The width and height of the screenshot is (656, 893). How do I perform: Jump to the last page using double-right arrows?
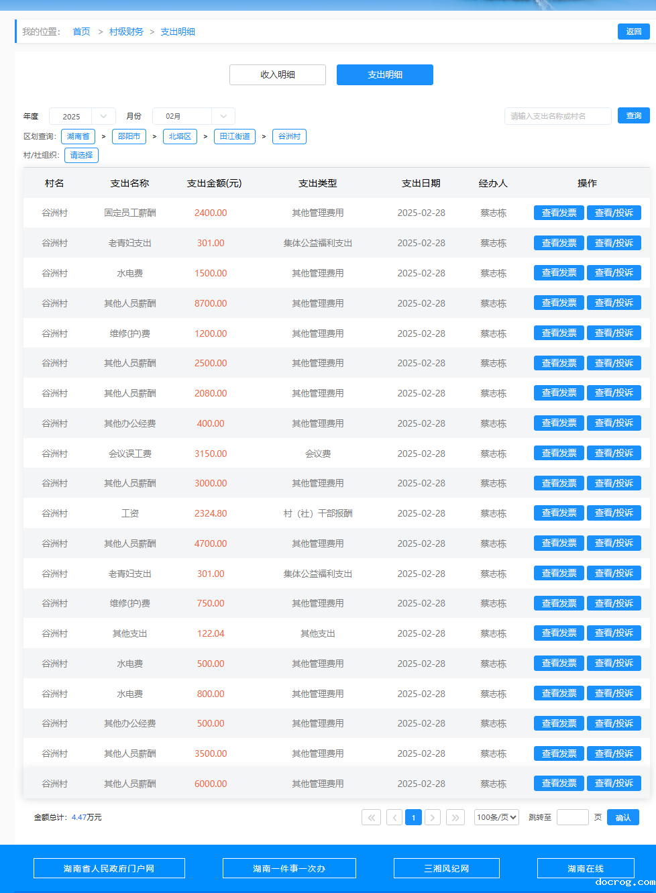[455, 817]
